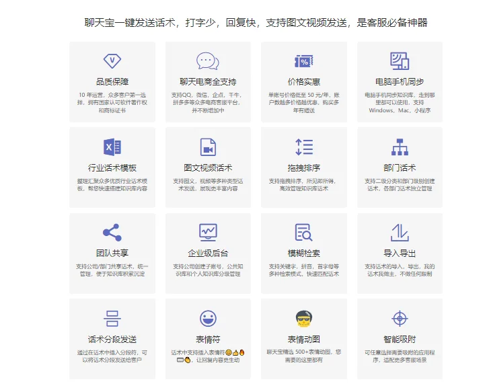Click the description under 模糊检索

[304, 270]
